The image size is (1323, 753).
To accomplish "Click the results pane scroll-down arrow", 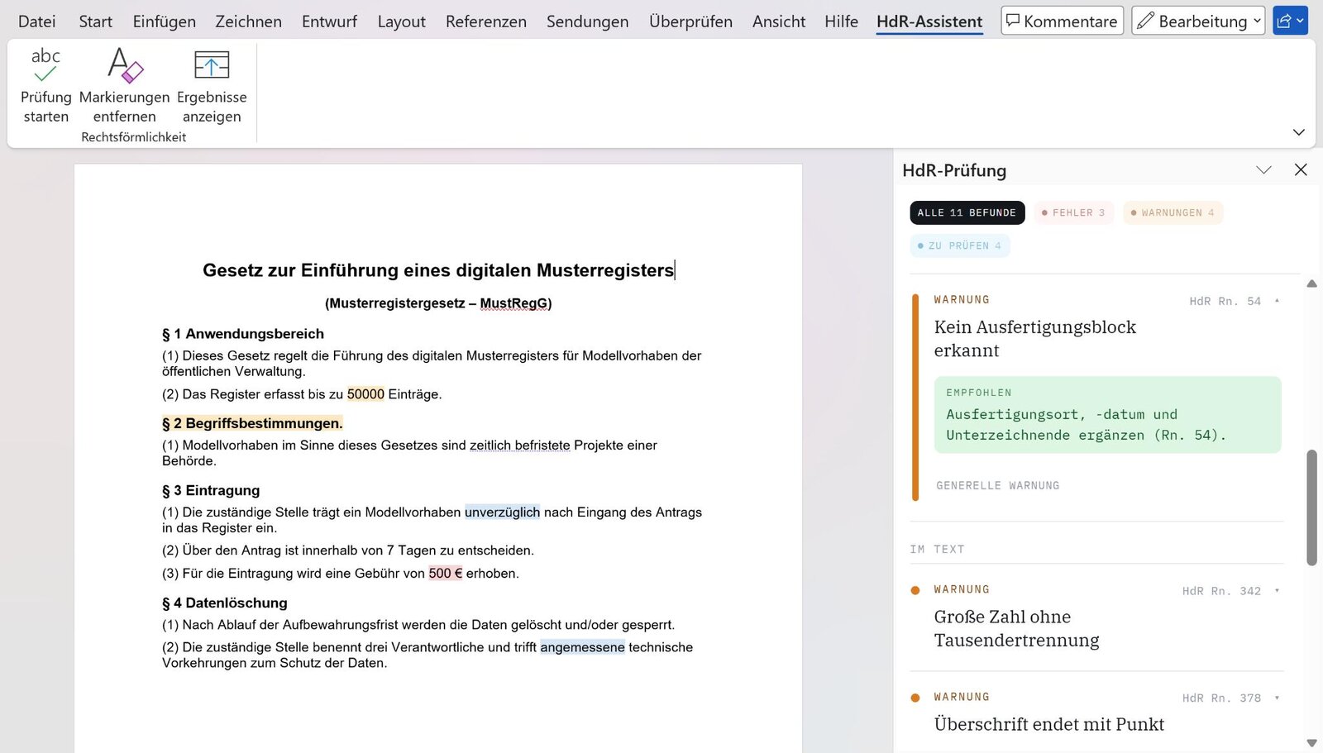I will pyautogui.click(x=1311, y=743).
